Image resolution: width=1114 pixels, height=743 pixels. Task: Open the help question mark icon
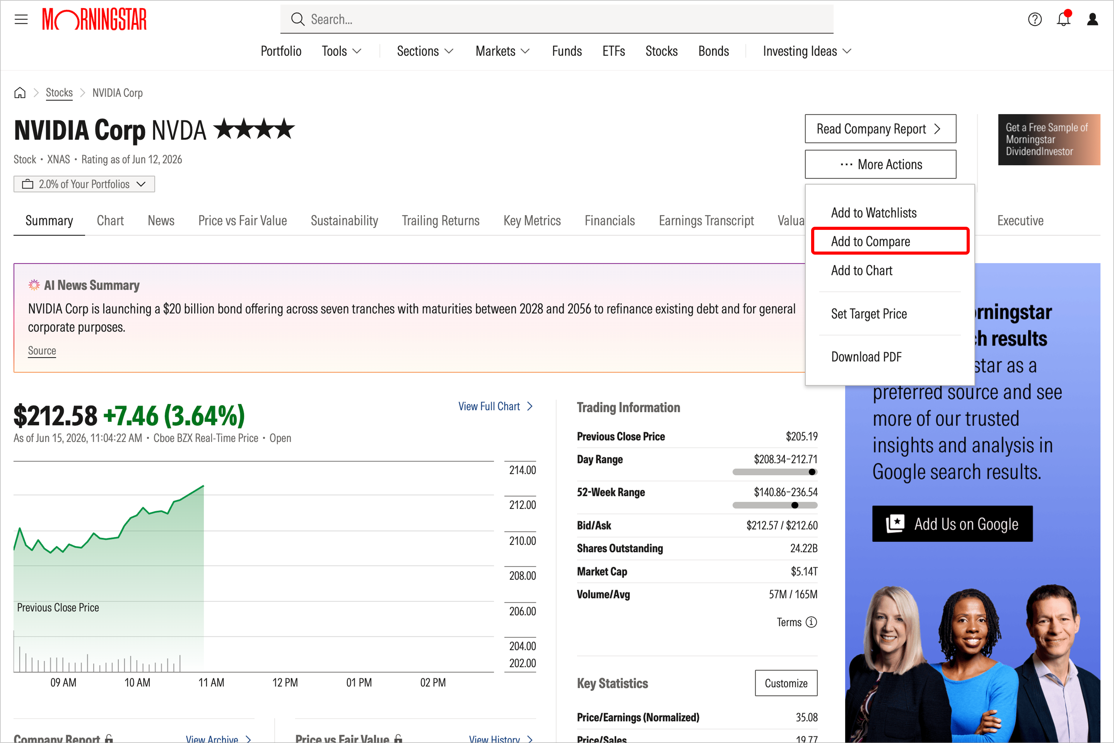click(x=1034, y=19)
